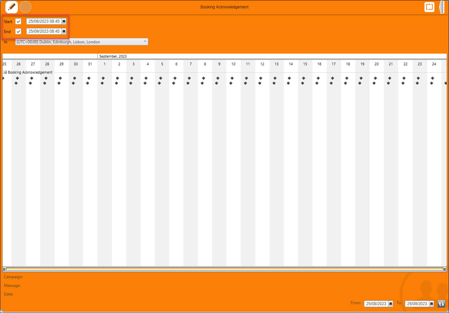
Task: Open calendar picker for To date
Action: pyautogui.click(x=432, y=304)
